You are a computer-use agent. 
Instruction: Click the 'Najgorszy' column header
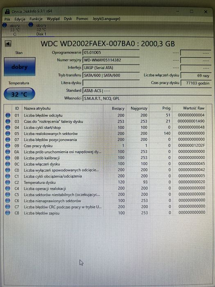pyautogui.click(x=138, y=108)
